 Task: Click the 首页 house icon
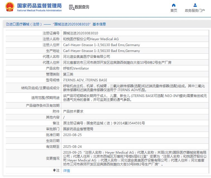click(x=174, y=5)
